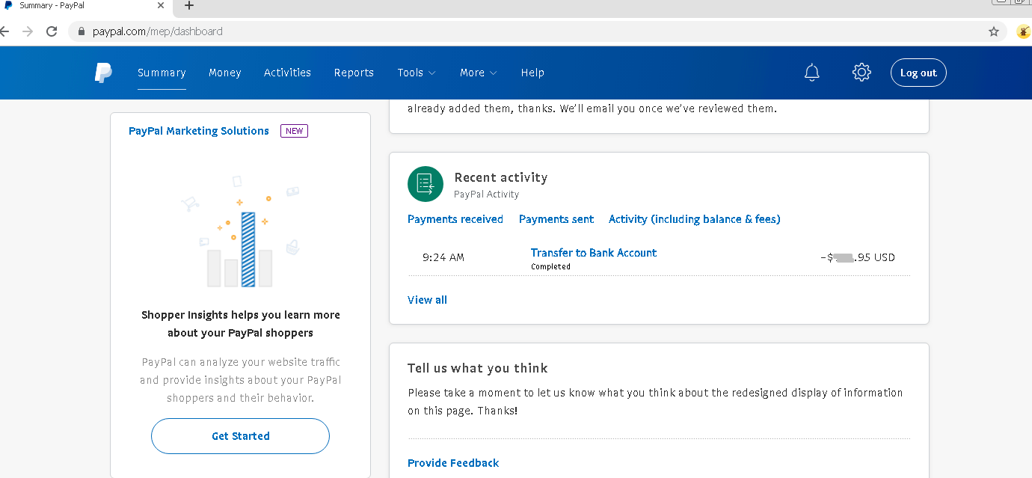Open the Activities menu item
This screenshot has height=478, width=1032.
click(287, 73)
